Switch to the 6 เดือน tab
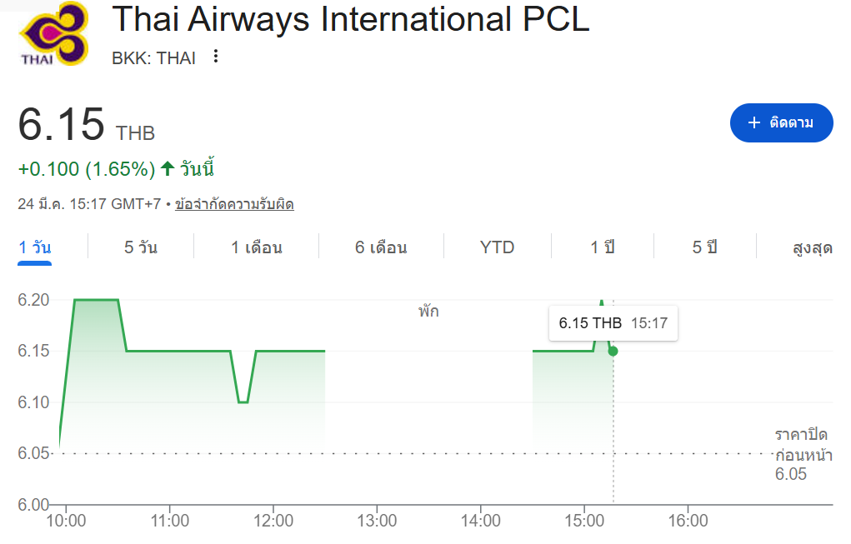 point(381,247)
